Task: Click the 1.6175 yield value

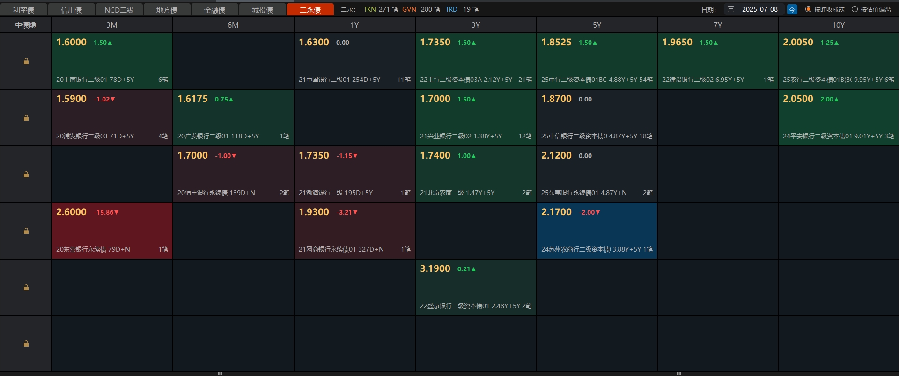Action: click(x=192, y=99)
